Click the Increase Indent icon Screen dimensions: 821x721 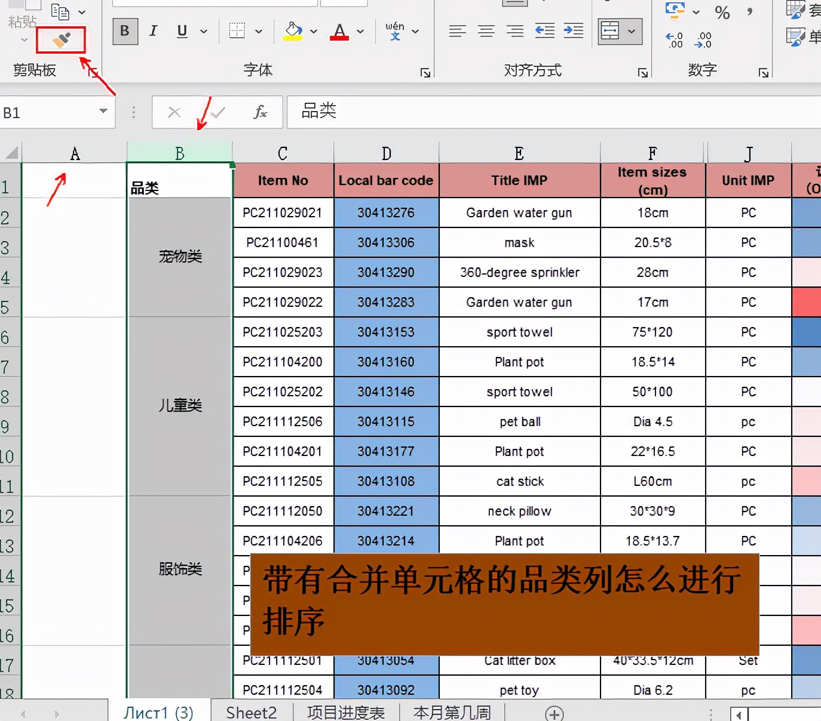[573, 31]
